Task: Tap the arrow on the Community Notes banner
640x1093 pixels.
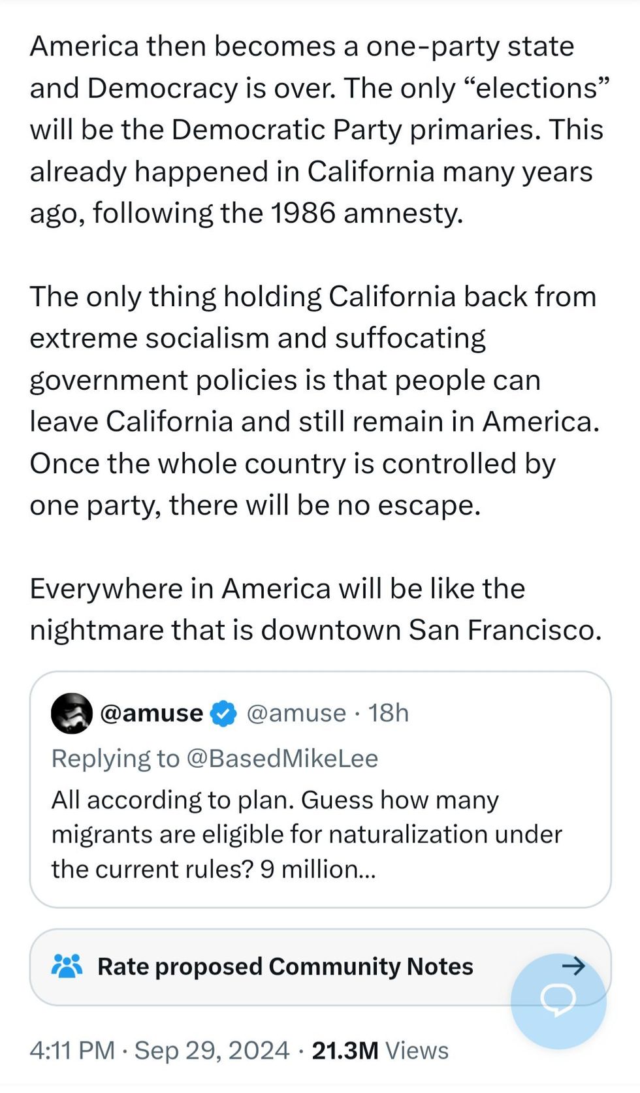Action: (573, 966)
